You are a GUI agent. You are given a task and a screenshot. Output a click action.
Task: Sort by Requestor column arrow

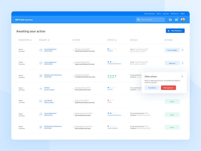pyautogui.click(x=31, y=40)
